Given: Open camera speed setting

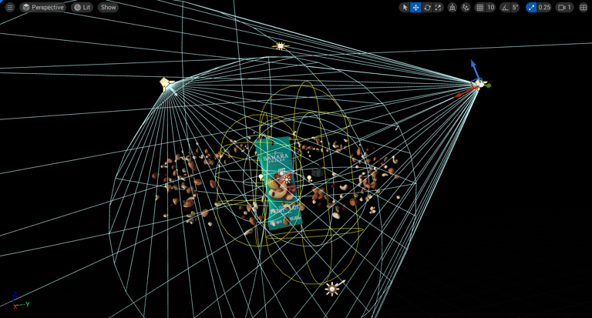Looking at the screenshot, I should tap(565, 7).
